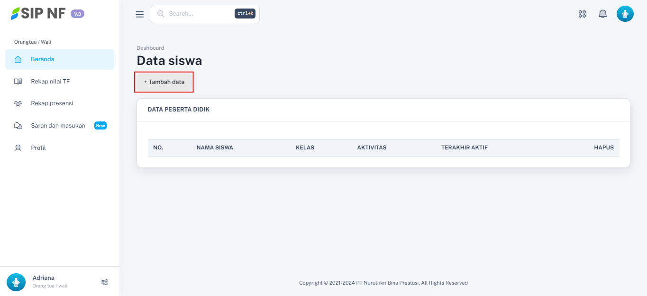Sort by Nama Siswa column header

215,148
